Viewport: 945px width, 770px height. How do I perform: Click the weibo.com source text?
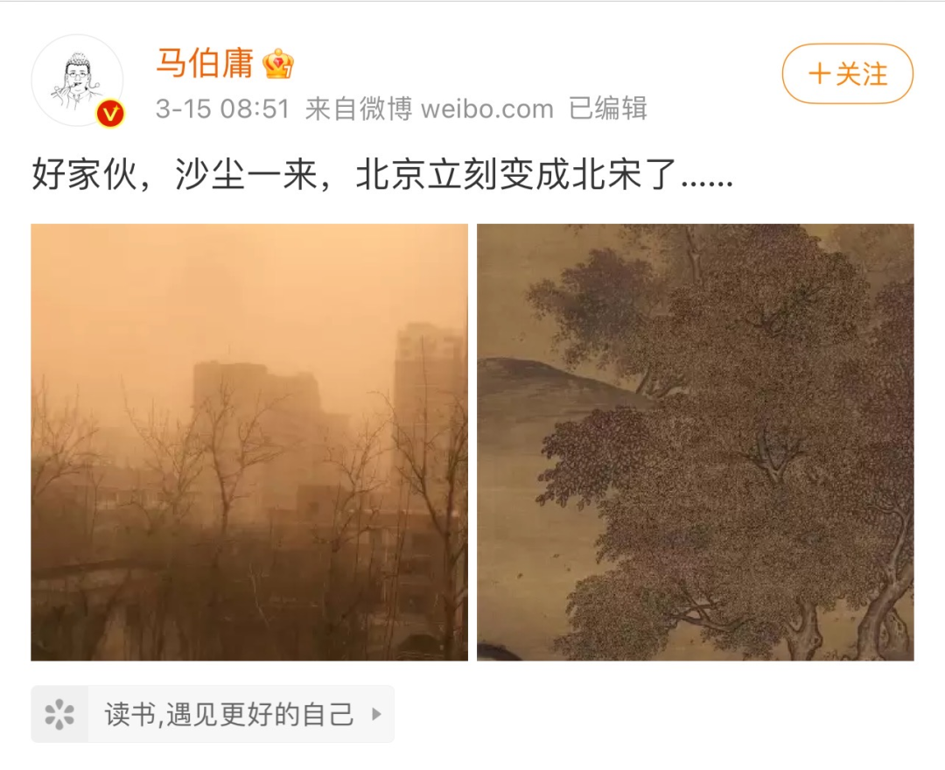tap(487, 109)
